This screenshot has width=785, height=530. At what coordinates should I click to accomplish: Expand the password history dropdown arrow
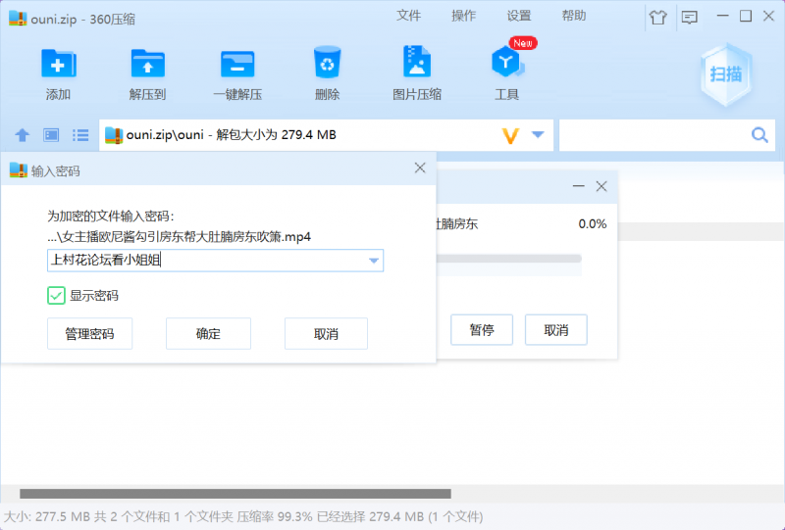(373, 261)
